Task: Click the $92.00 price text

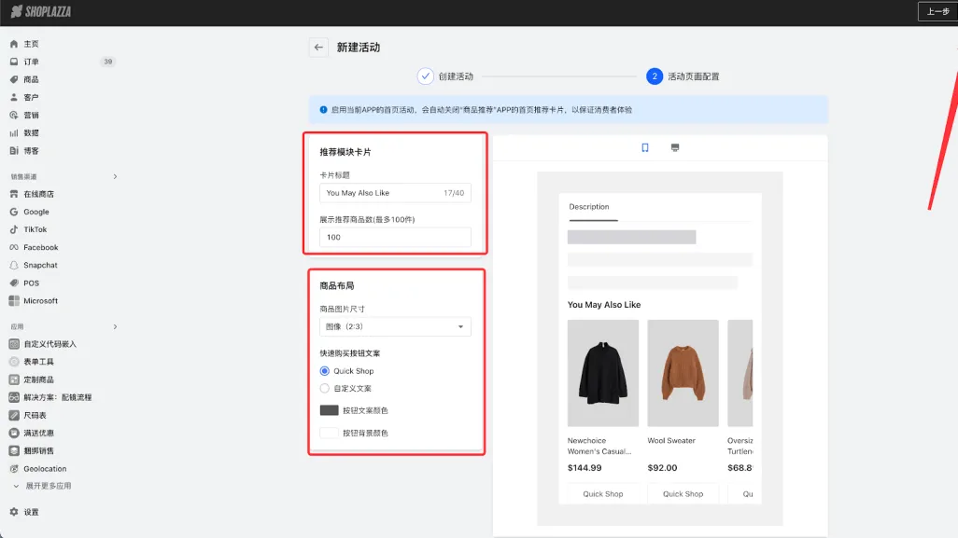Action: click(662, 468)
